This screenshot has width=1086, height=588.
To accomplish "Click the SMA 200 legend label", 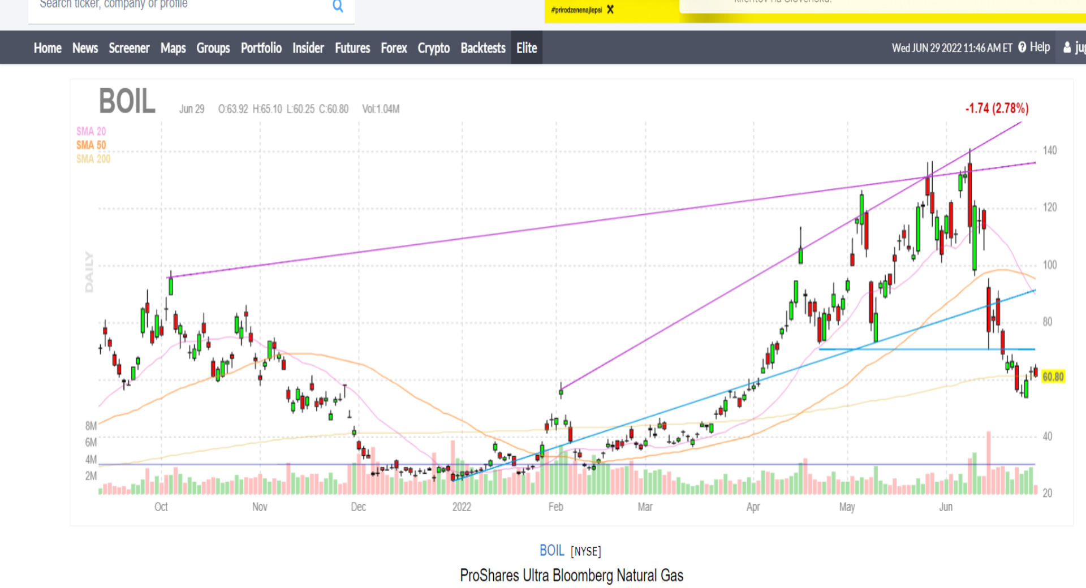I will (93, 159).
